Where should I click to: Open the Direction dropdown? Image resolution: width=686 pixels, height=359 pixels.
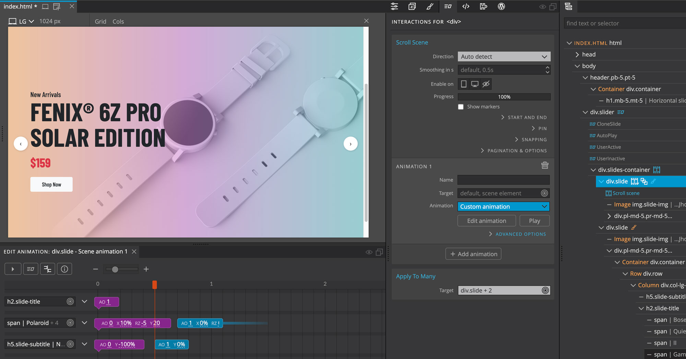504,57
